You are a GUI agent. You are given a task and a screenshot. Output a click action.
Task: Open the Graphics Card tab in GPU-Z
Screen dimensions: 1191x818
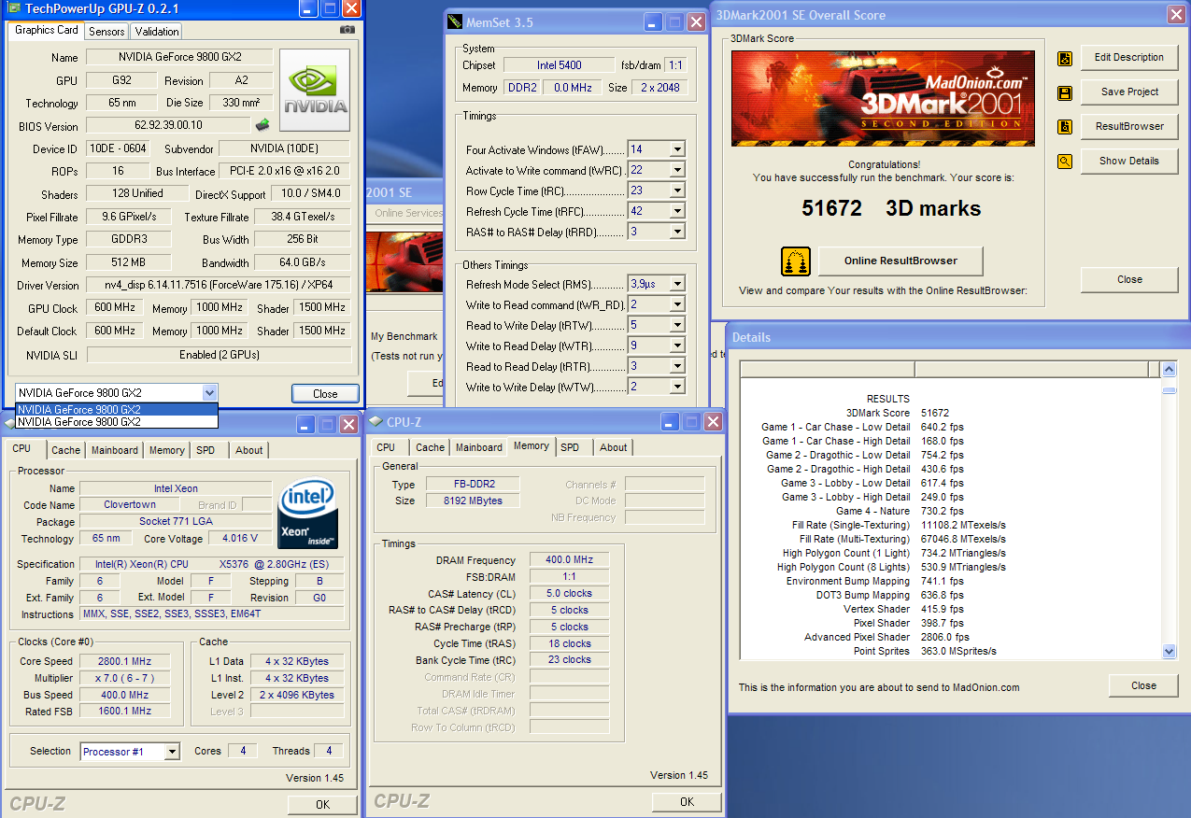pos(46,30)
